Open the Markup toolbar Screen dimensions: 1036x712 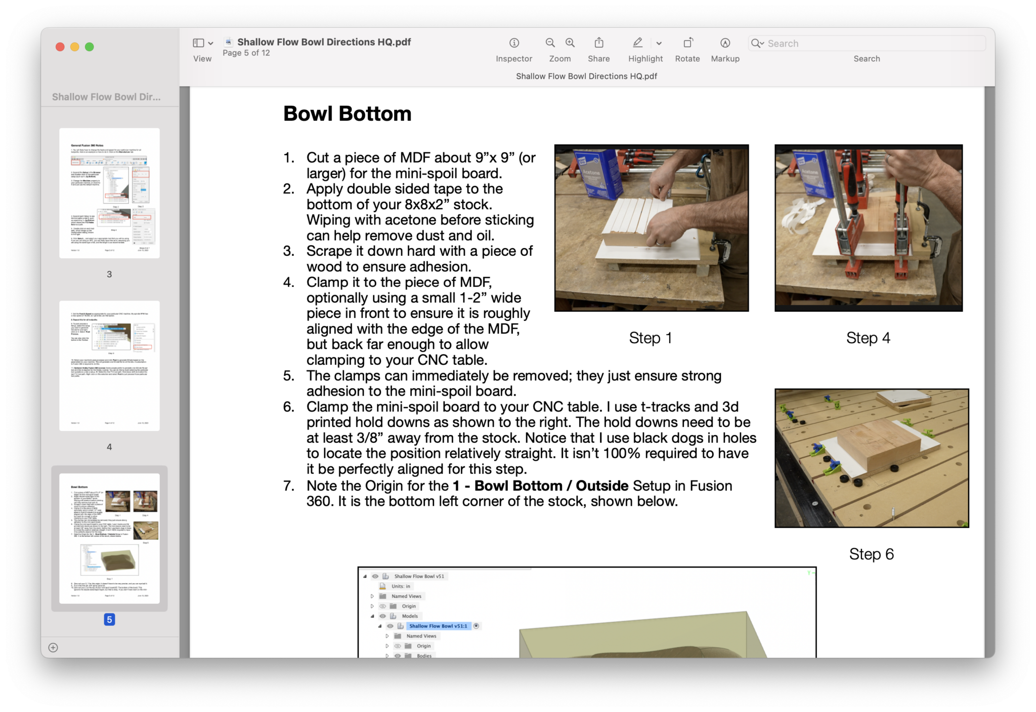click(725, 42)
